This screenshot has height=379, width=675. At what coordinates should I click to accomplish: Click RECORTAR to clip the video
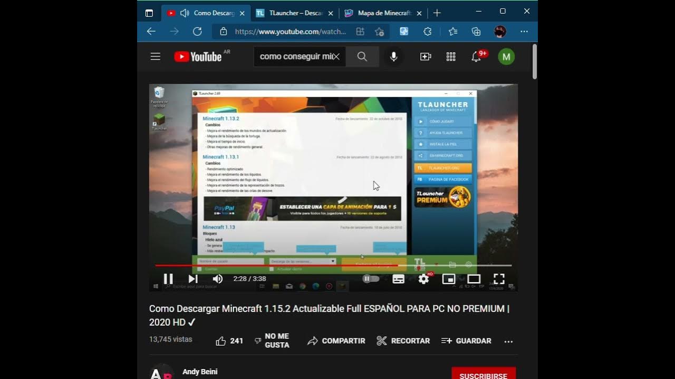point(403,341)
